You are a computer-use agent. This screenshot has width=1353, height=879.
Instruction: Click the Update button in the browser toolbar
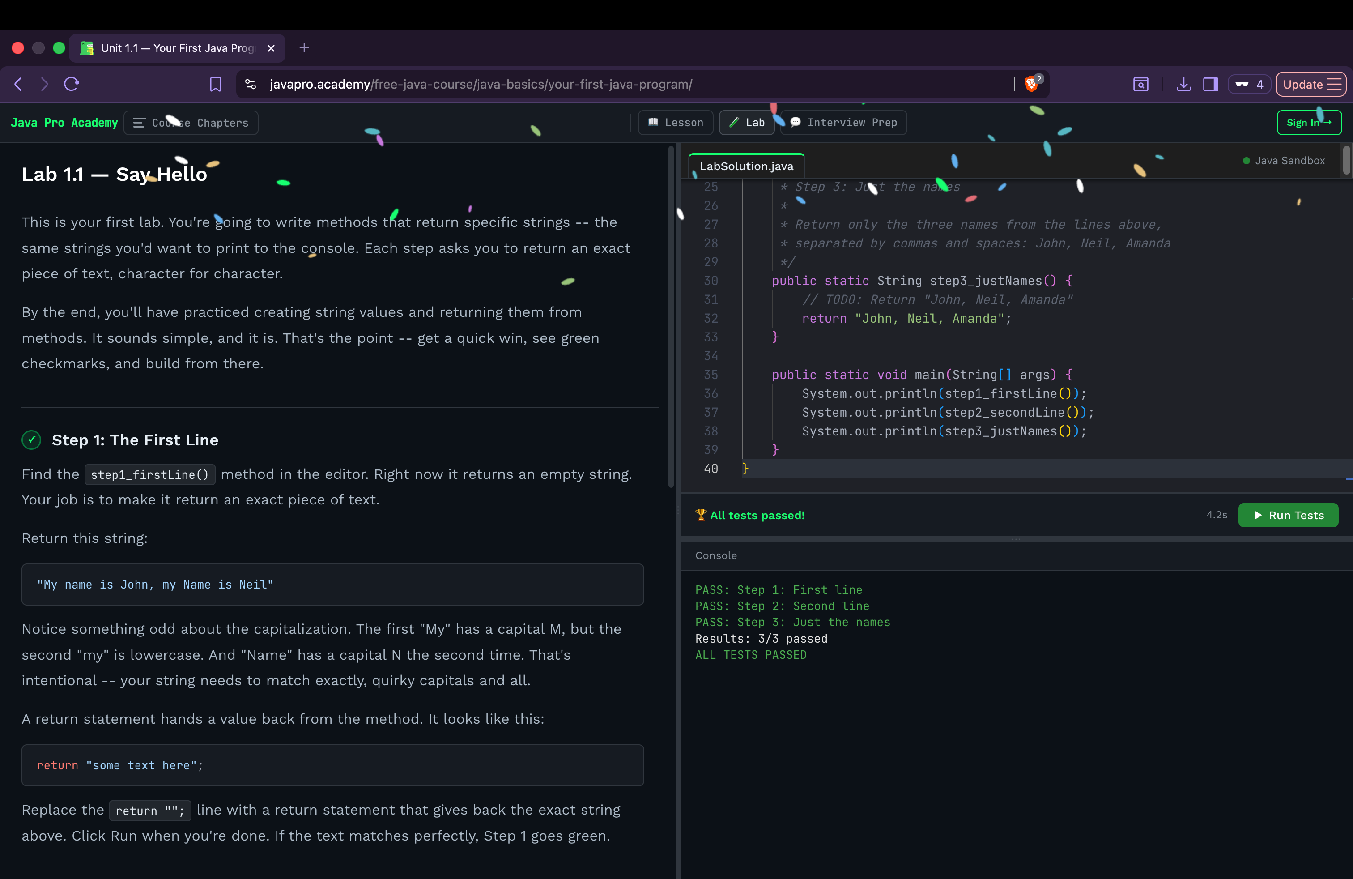pyautogui.click(x=1310, y=84)
